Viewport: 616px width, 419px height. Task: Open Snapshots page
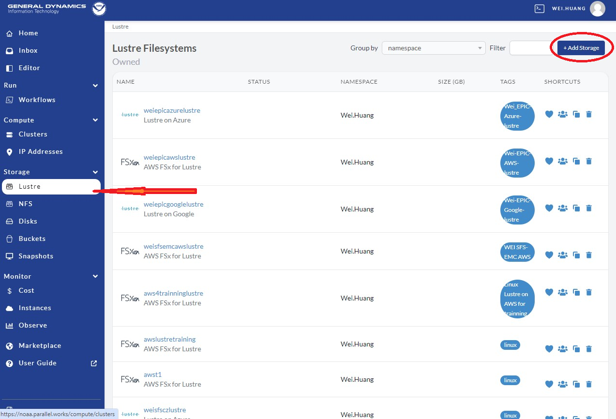pos(36,256)
